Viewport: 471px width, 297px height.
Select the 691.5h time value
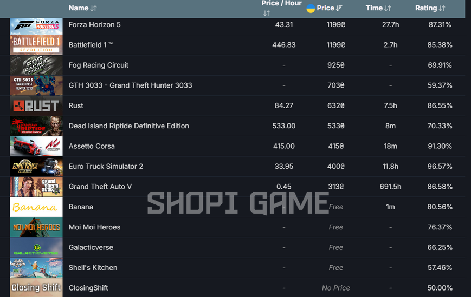tap(390, 187)
